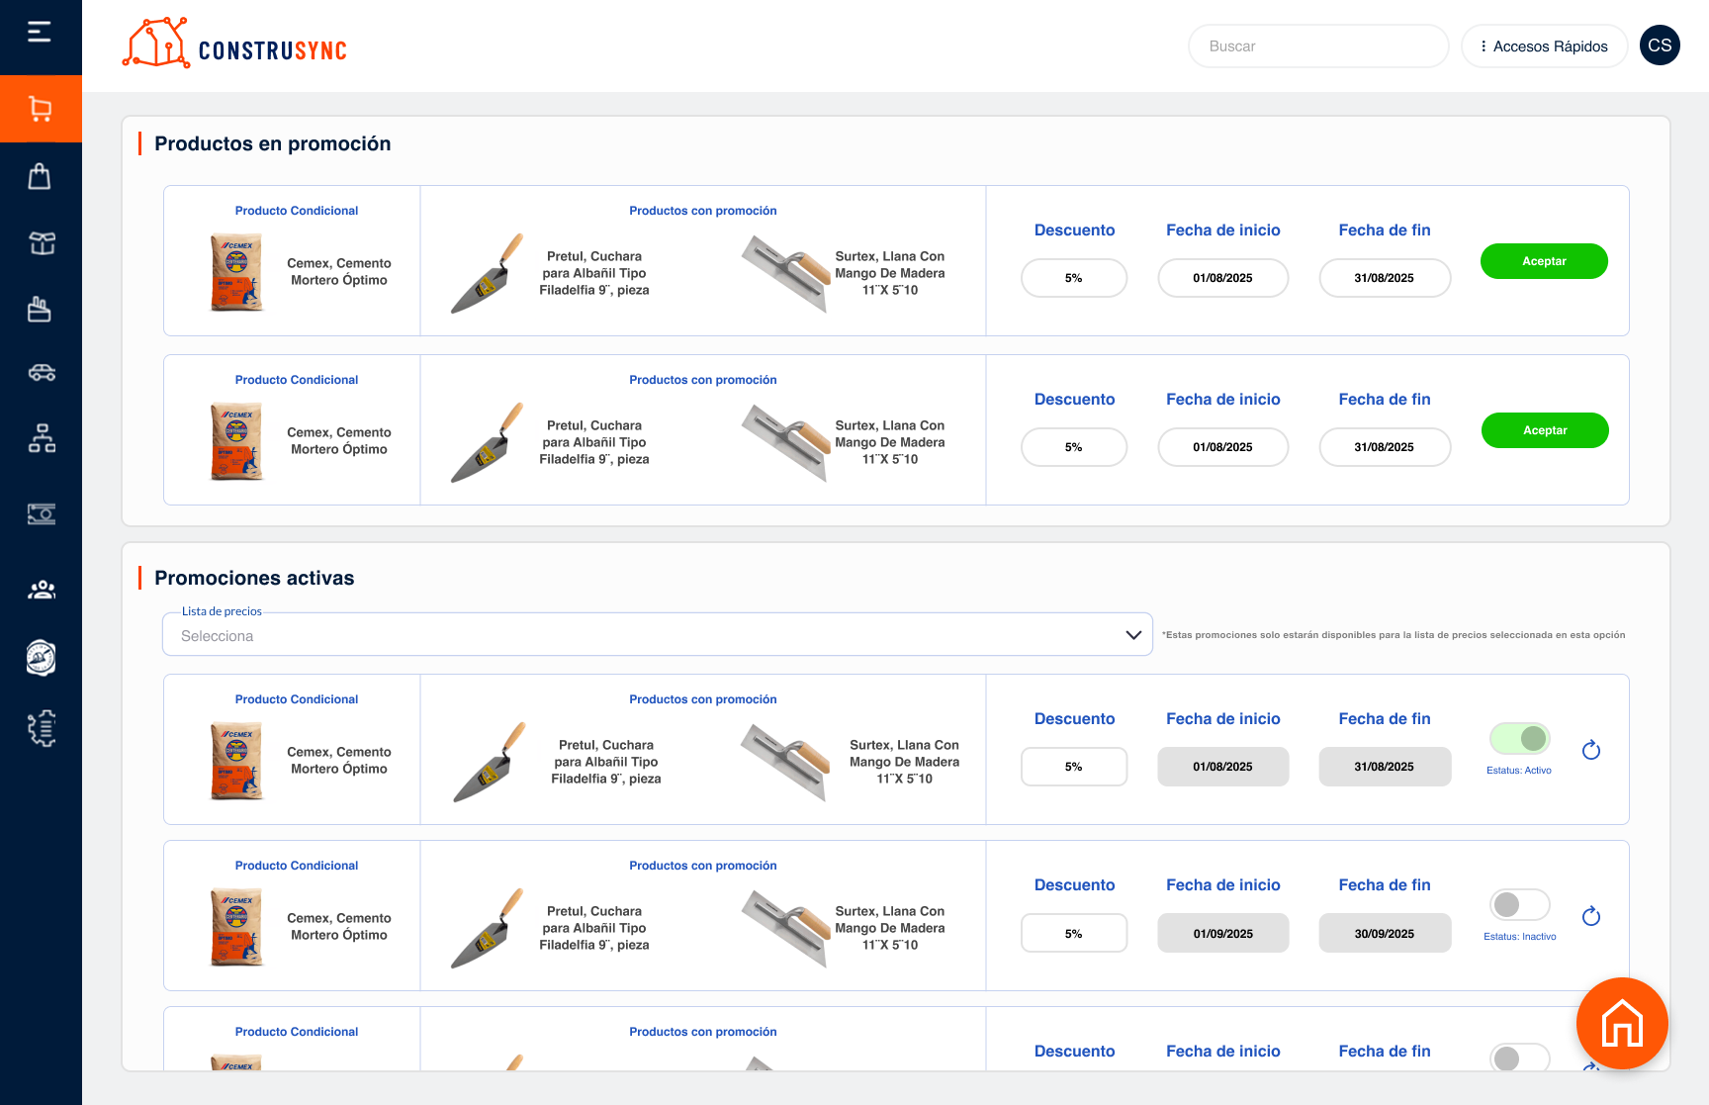Open the gear configuration list sidebar icon
The width and height of the screenshot is (1709, 1105).
42,729
